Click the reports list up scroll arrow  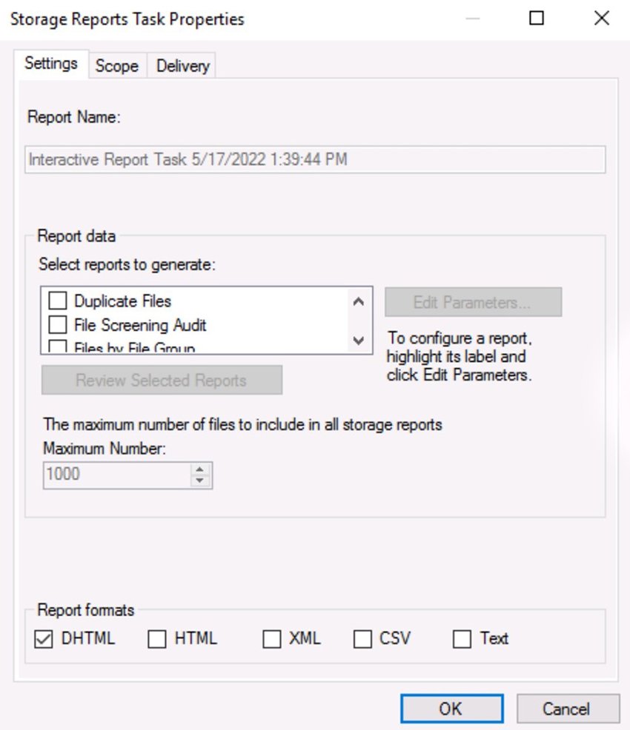[x=358, y=301]
